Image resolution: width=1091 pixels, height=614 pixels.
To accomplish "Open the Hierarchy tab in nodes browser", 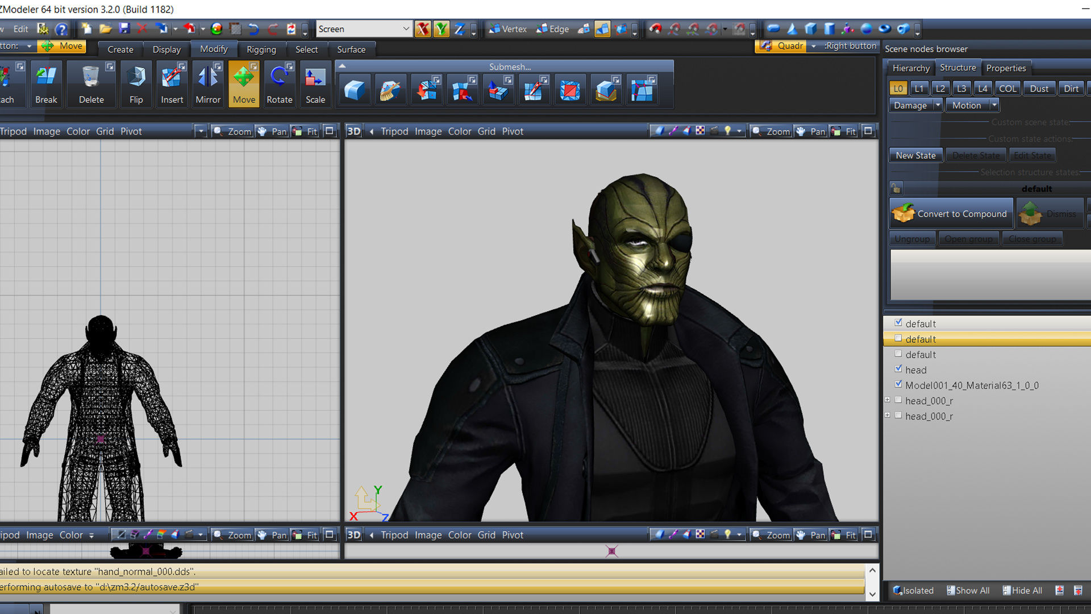I will pos(911,68).
